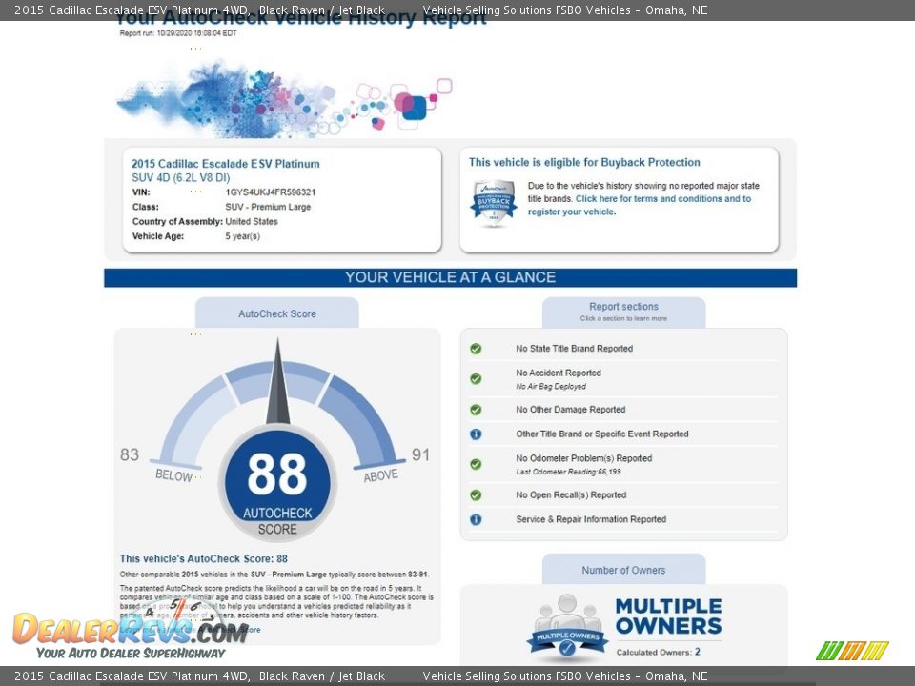Click the Last Odometer Reading 66,199 text
Viewport: 915px width, 686px height.
pyautogui.click(x=568, y=472)
